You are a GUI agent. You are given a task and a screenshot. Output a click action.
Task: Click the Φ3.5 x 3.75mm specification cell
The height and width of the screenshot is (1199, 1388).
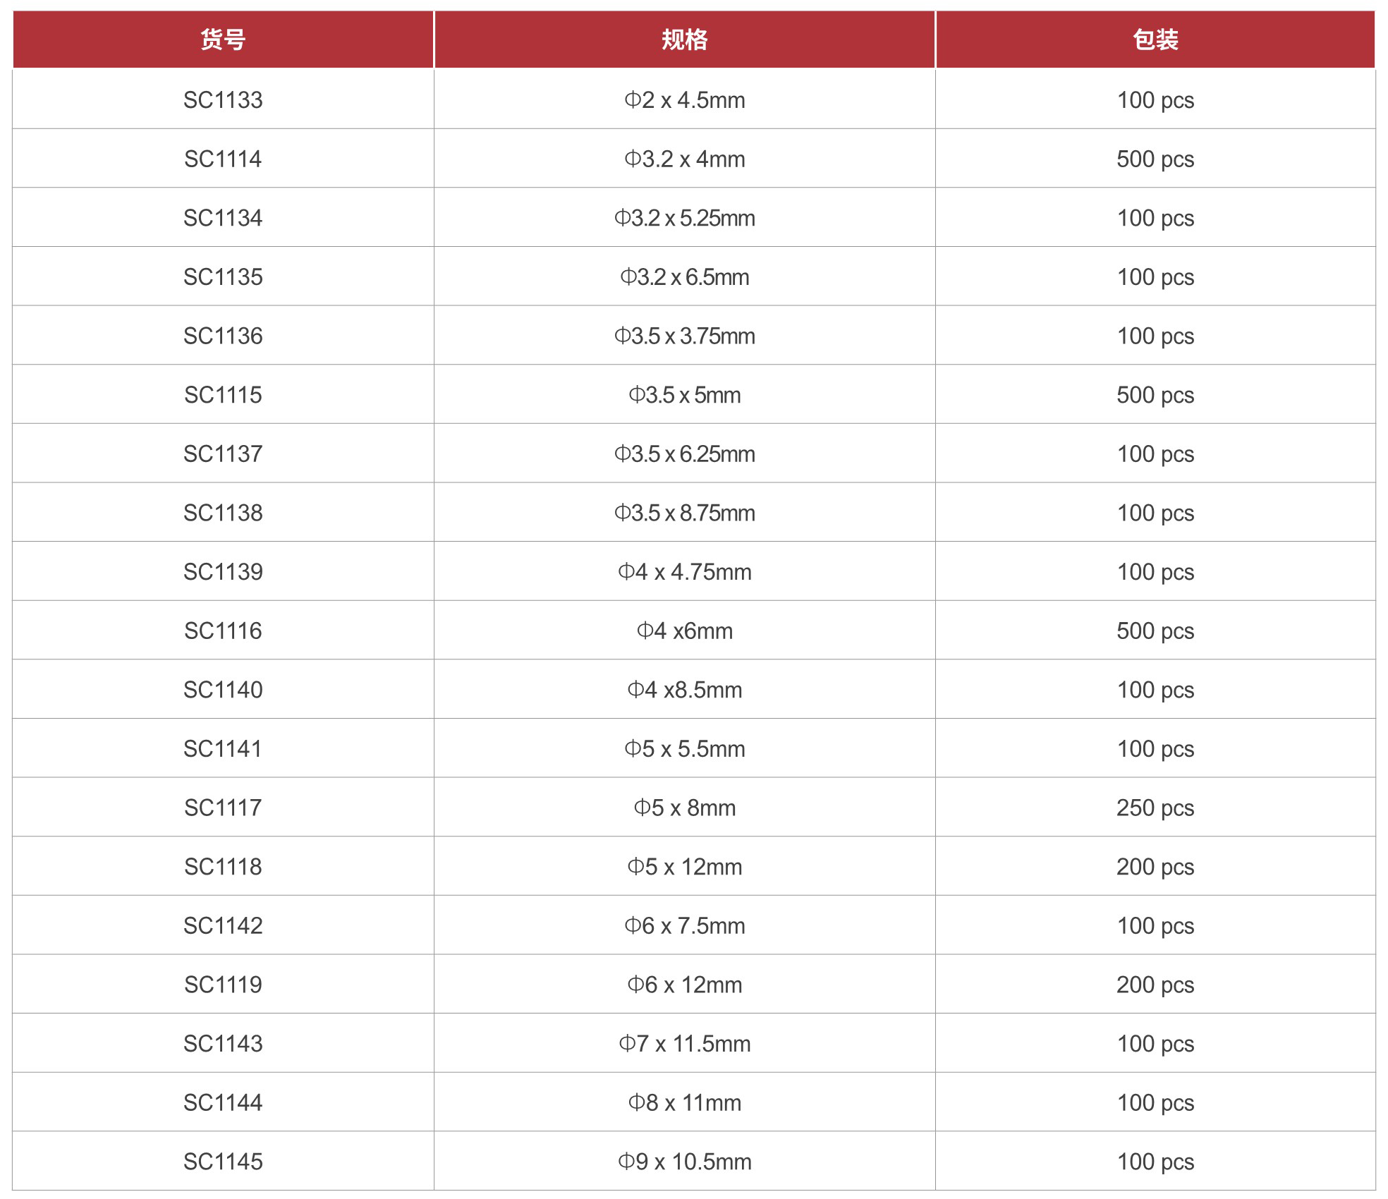click(684, 336)
